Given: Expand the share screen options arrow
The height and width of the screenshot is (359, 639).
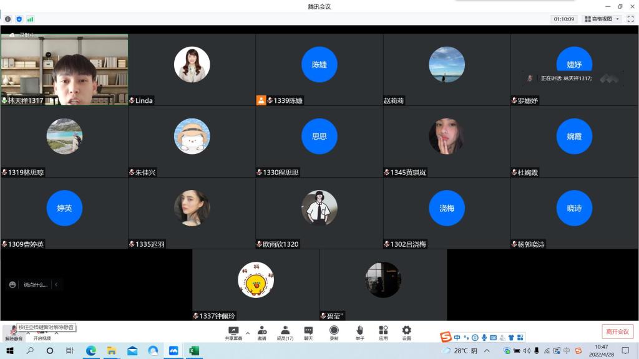Looking at the screenshot, I should pos(247,332).
